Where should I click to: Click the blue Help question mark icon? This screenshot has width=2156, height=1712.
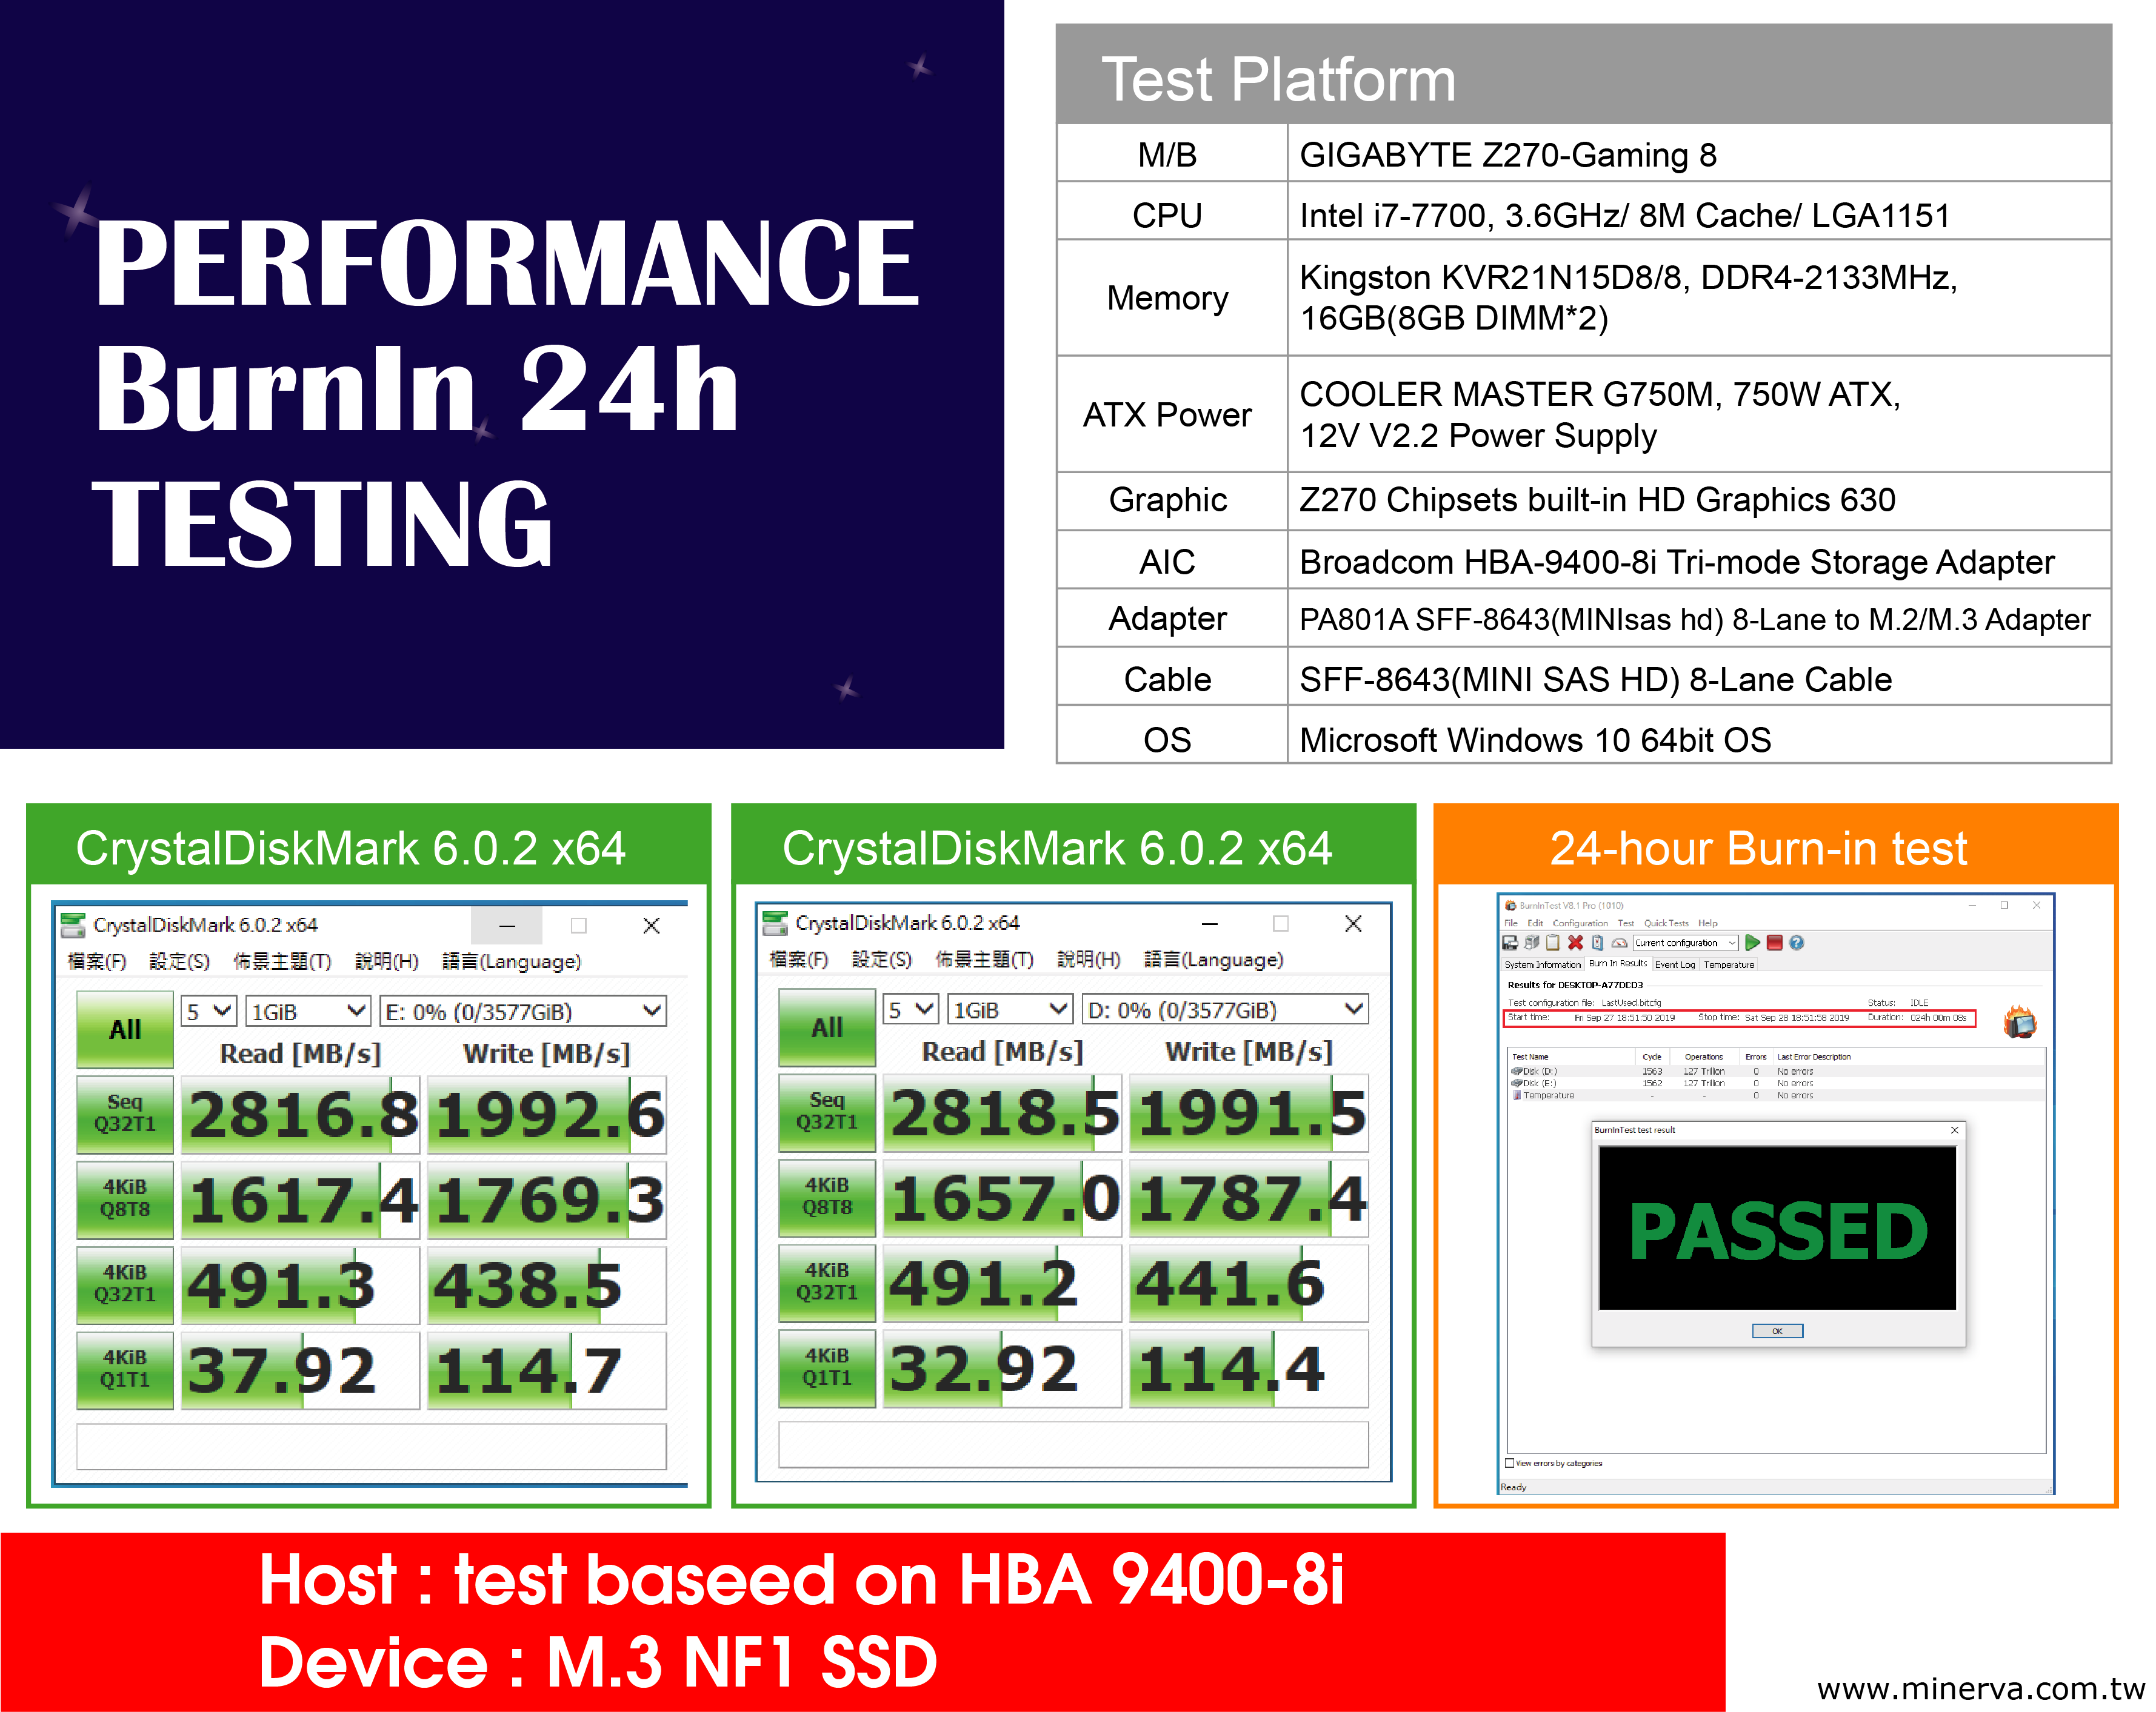[x=1796, y=943]
